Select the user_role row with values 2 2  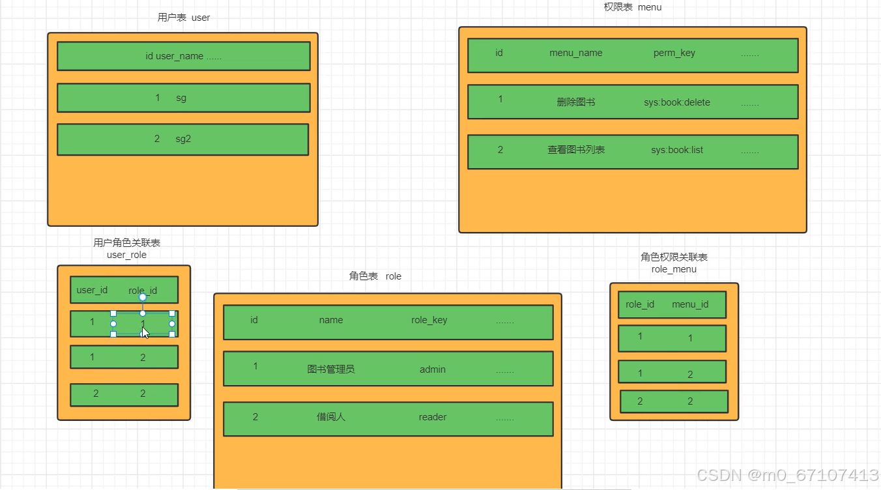click(124, 394)
